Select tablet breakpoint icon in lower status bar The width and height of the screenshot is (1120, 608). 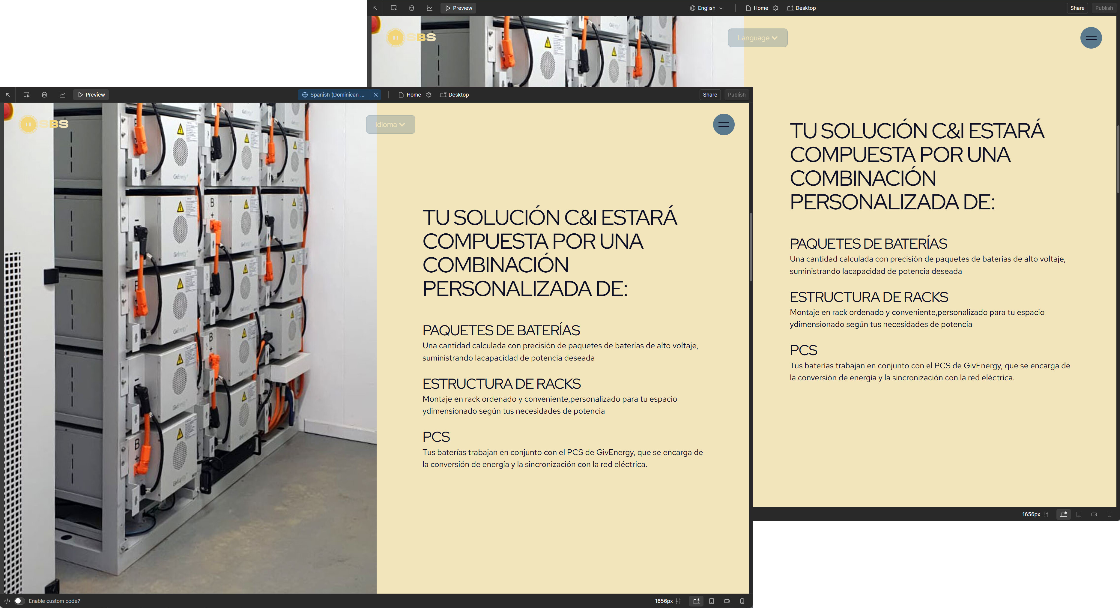click(711, 601)
